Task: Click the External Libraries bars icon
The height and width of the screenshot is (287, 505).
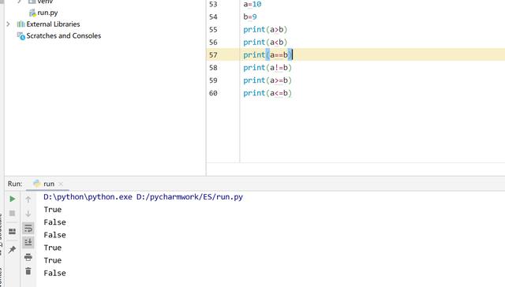Action: (21, 24)
